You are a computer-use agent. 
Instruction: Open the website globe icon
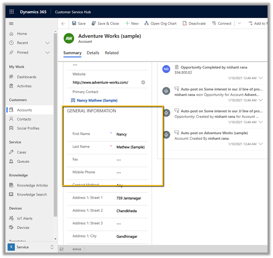(x=143, y=83)
